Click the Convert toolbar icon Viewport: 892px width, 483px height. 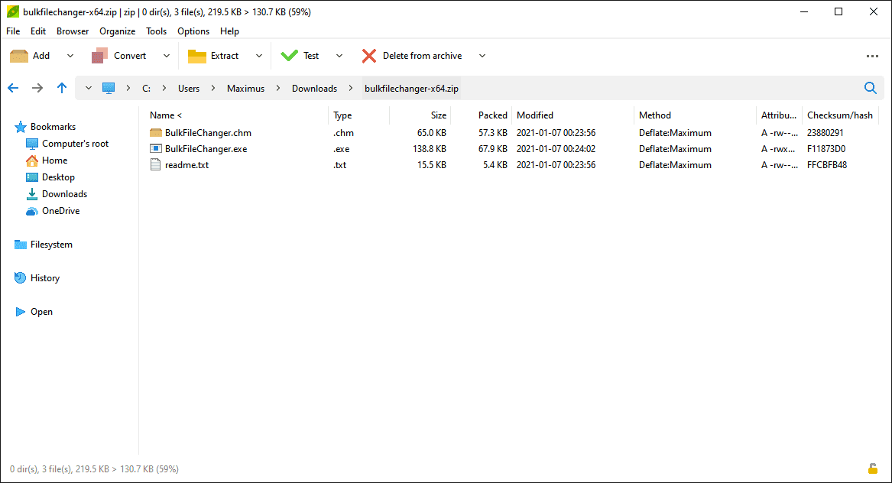click(x=99, y=56)
